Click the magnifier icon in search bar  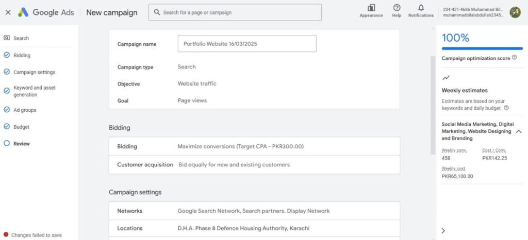[157, 12]
